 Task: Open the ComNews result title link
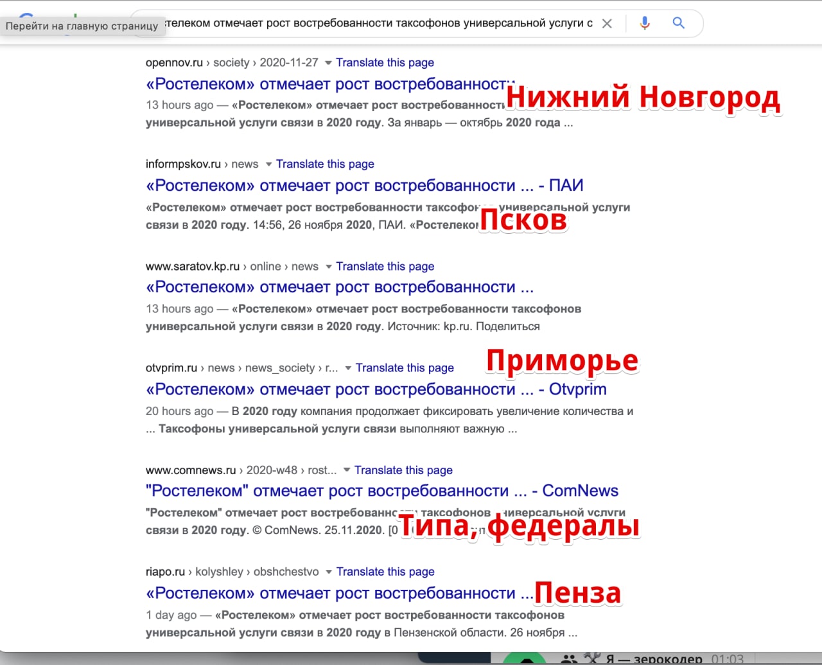click(x=381, y=491)
